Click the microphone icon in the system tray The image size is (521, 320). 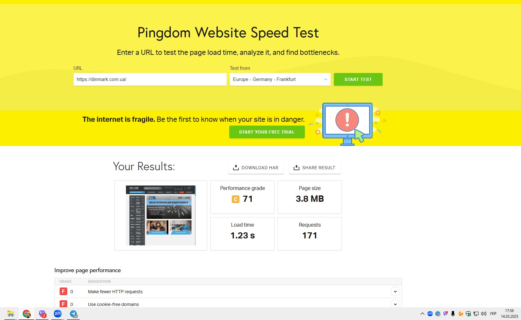point(453,314)
